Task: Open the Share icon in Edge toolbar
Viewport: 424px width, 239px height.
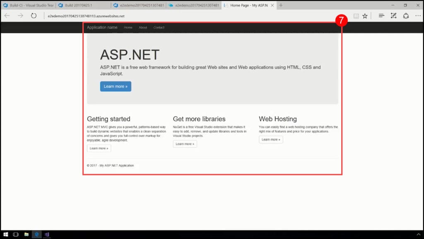Action: (406, 16)
